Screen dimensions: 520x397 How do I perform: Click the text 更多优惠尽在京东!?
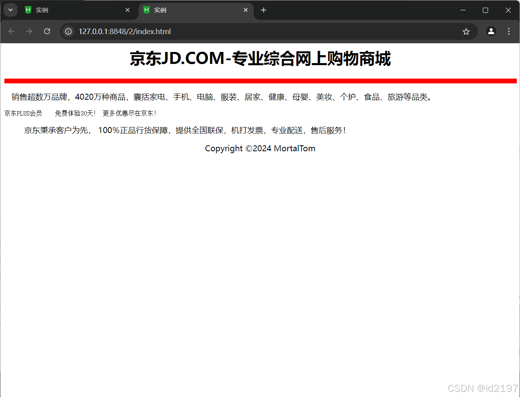tap(129, 114)
